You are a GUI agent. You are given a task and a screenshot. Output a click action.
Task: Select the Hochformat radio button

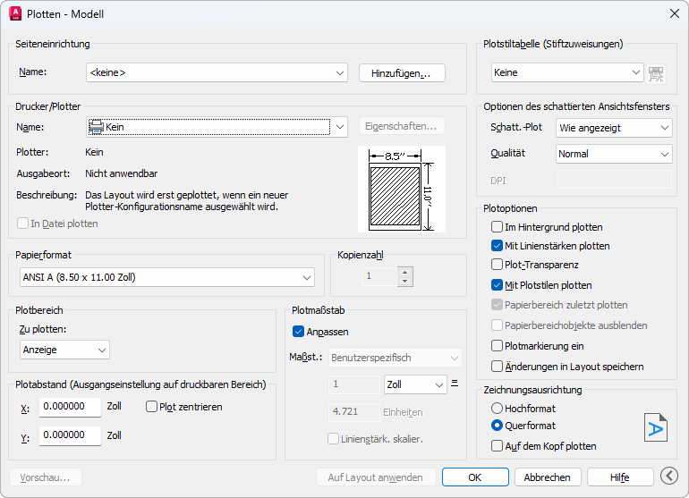(498, 408)
